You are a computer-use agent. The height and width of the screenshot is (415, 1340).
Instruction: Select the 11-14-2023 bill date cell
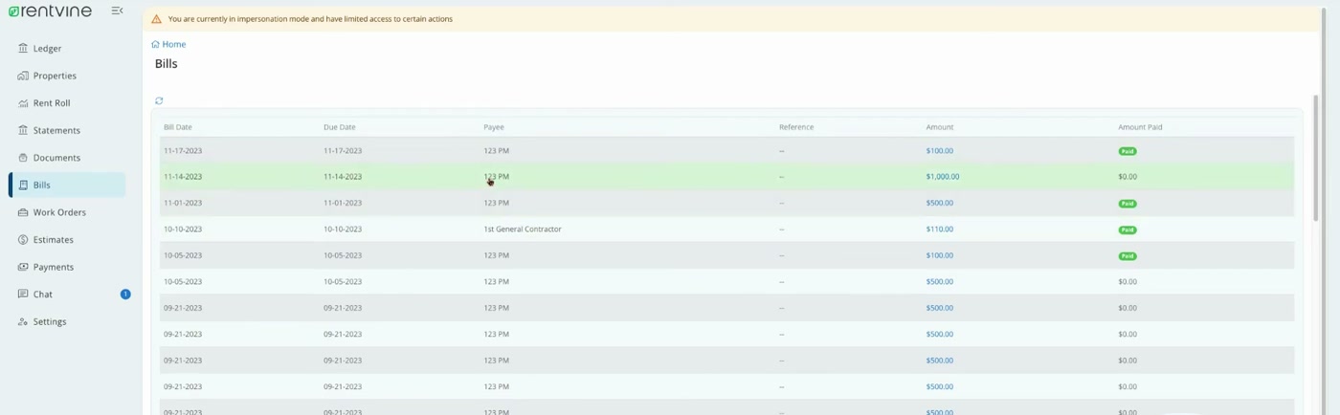pyautogui.click(x=183, y=177)
